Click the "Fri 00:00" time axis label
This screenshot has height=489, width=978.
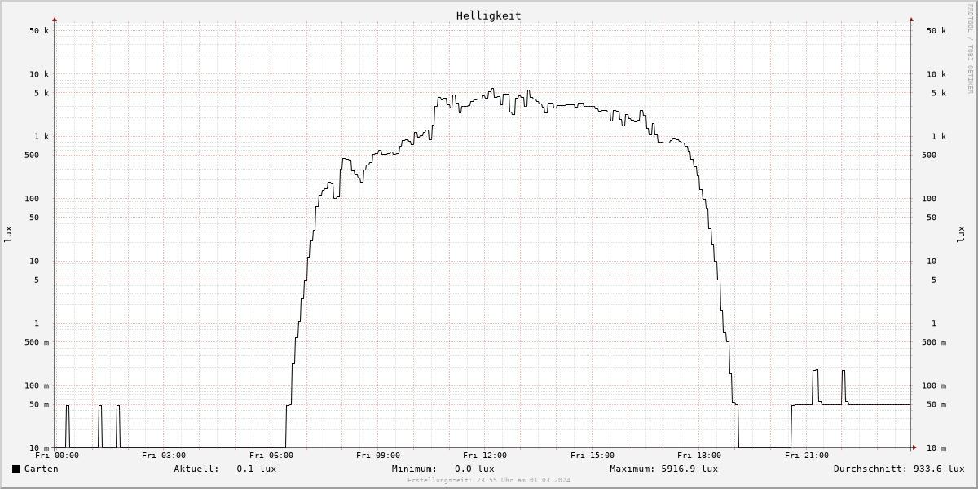tap(57, 456)
